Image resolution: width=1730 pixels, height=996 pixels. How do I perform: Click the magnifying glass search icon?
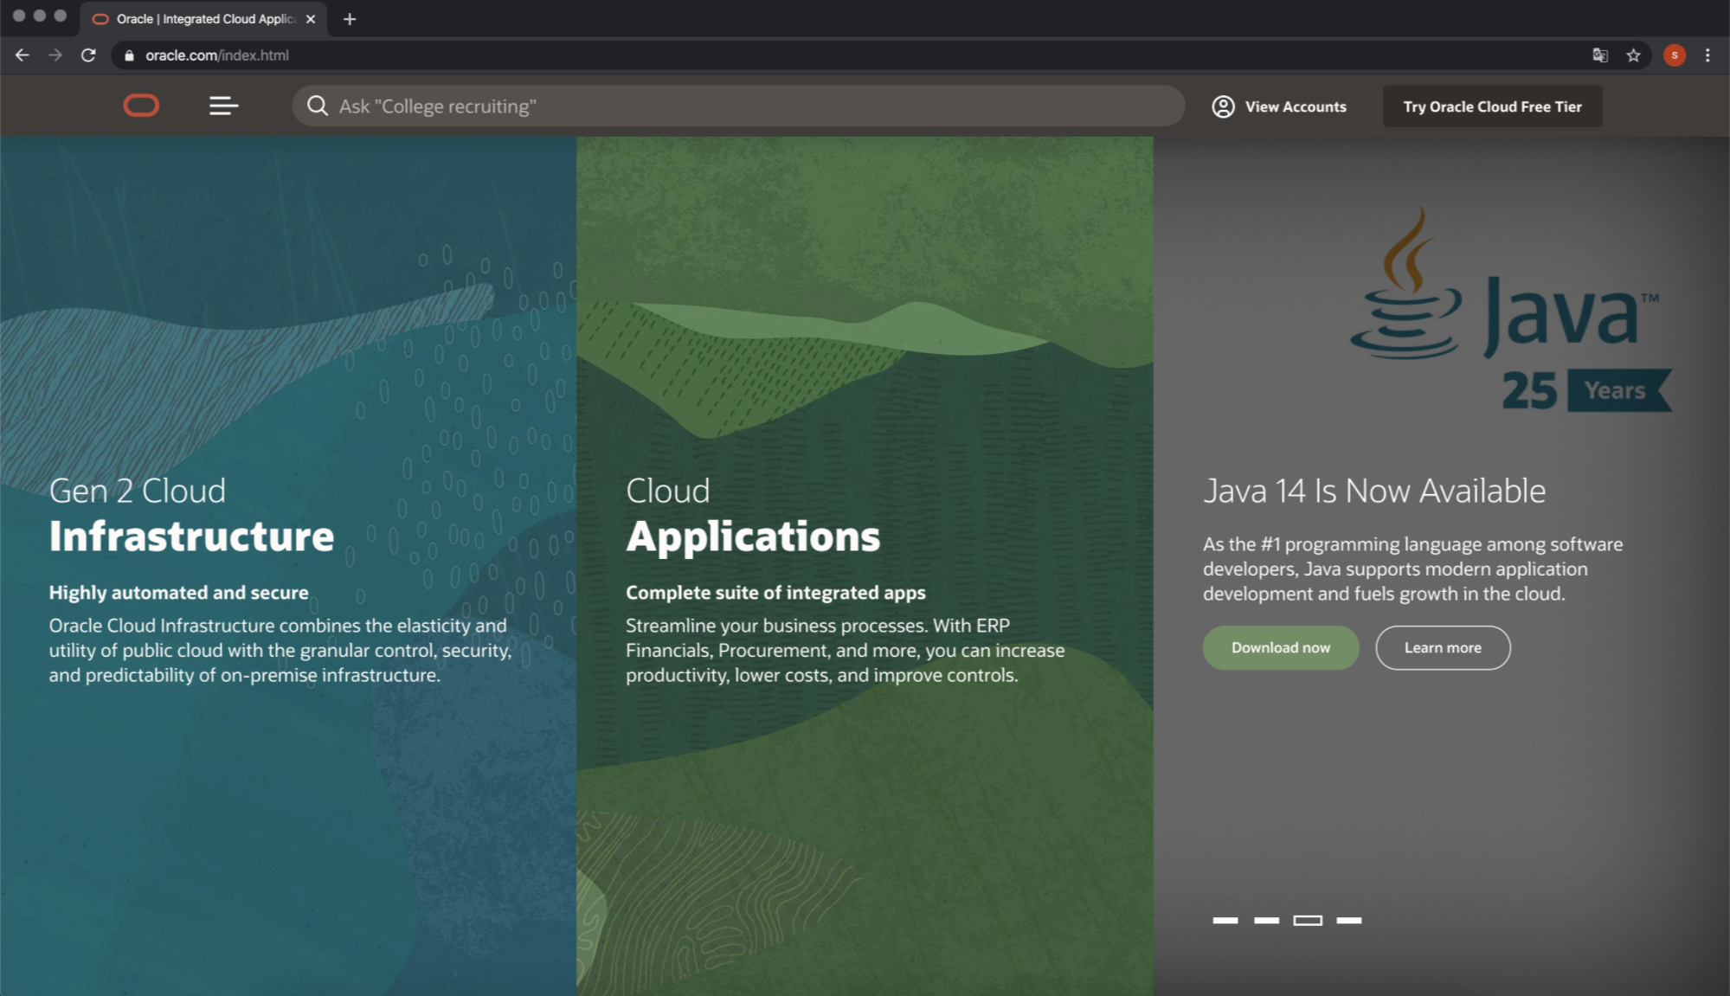coord(318,106)
